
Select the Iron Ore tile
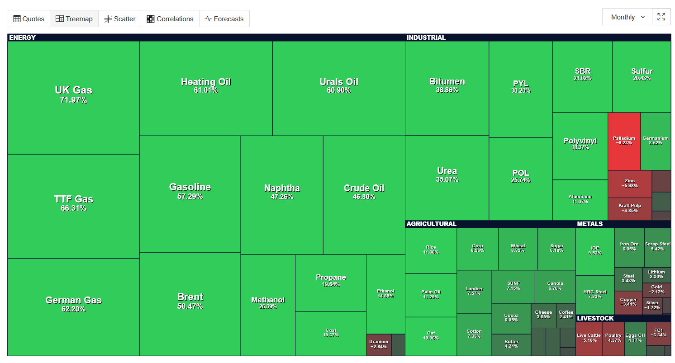[629, 248]
